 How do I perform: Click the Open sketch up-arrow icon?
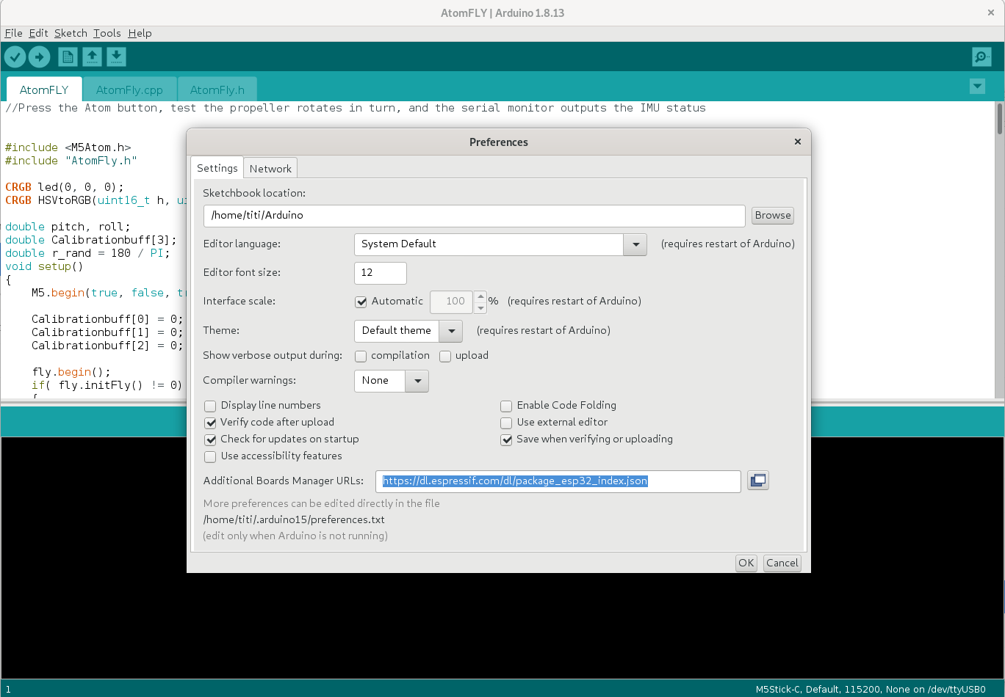click(x=92, y=56)
